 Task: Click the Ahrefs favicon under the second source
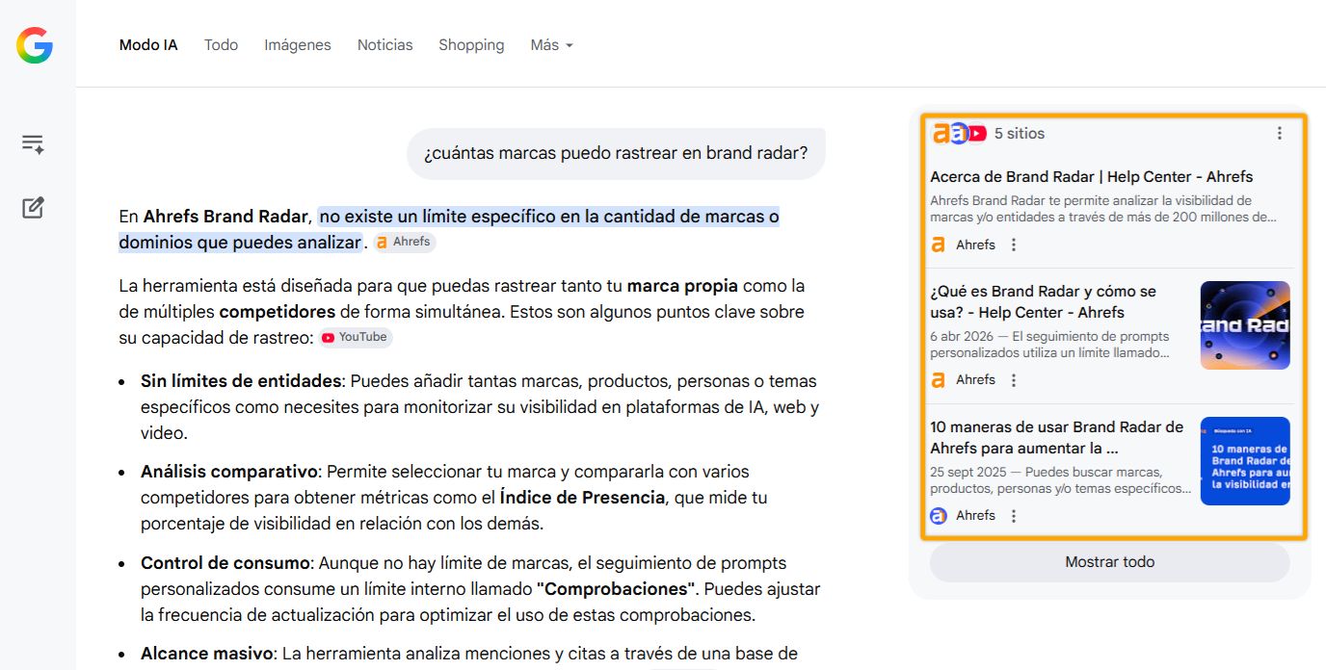point(937,379)
